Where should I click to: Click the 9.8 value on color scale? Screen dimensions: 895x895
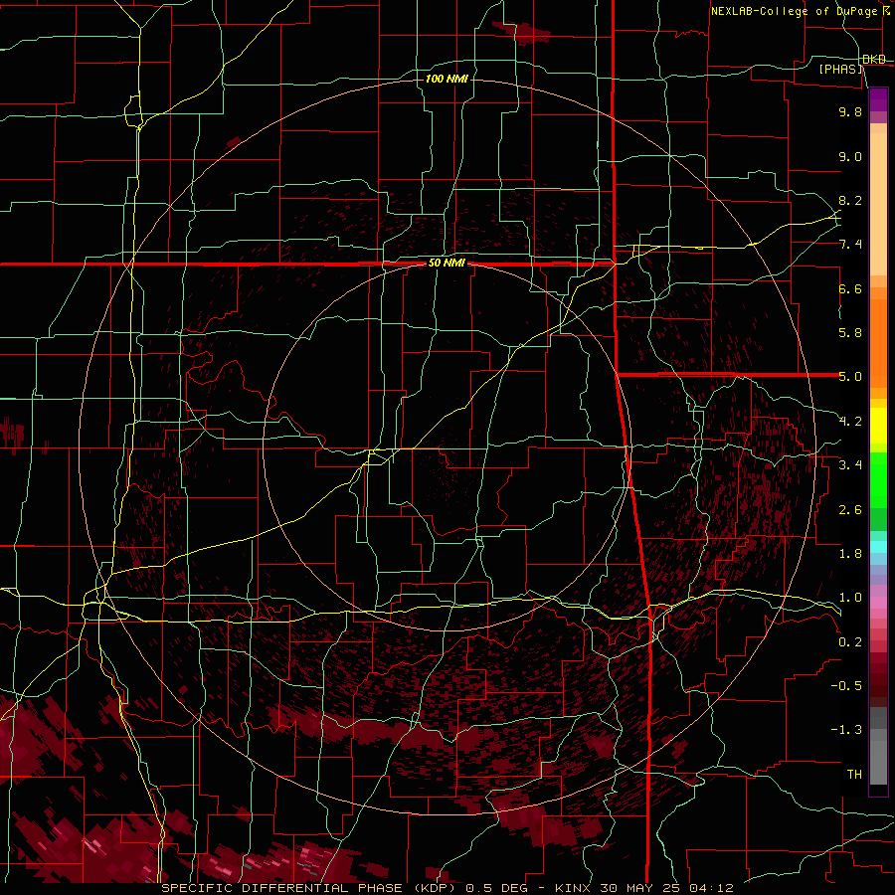850,112
